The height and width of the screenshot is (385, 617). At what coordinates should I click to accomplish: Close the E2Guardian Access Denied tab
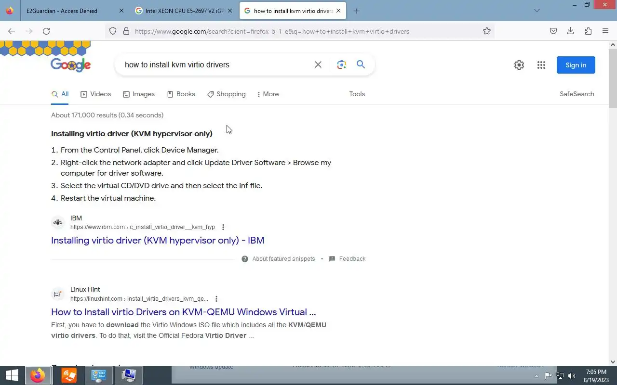[121, 11]
